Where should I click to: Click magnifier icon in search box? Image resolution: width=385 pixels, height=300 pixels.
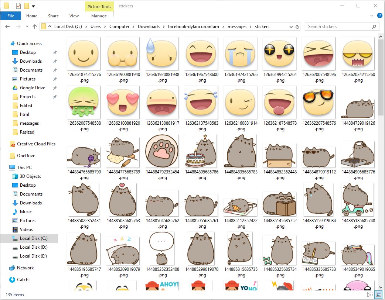[x=374, y=27]
